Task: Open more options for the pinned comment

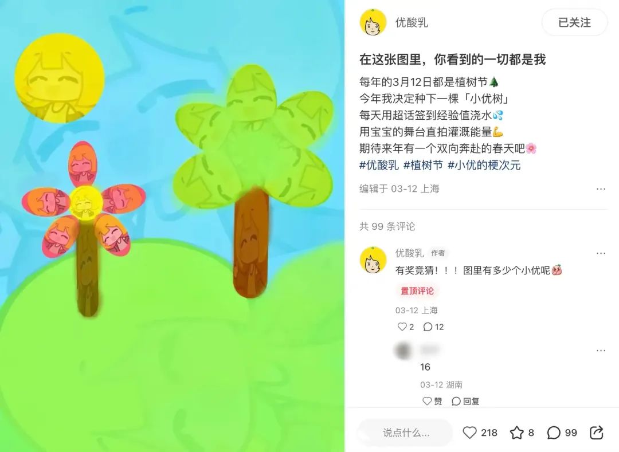Action: pyautogui.click(x=601, y=253)
